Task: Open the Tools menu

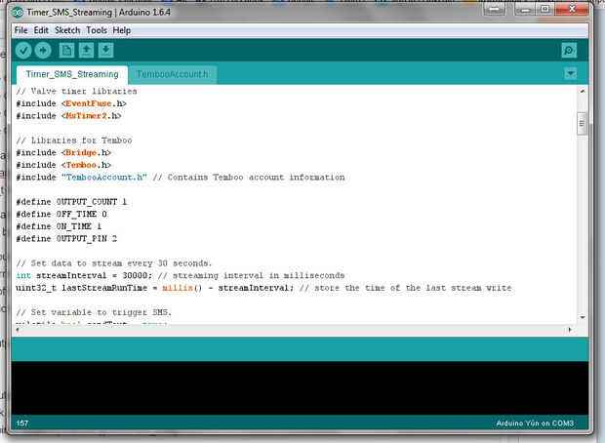Action: point(97,30)
